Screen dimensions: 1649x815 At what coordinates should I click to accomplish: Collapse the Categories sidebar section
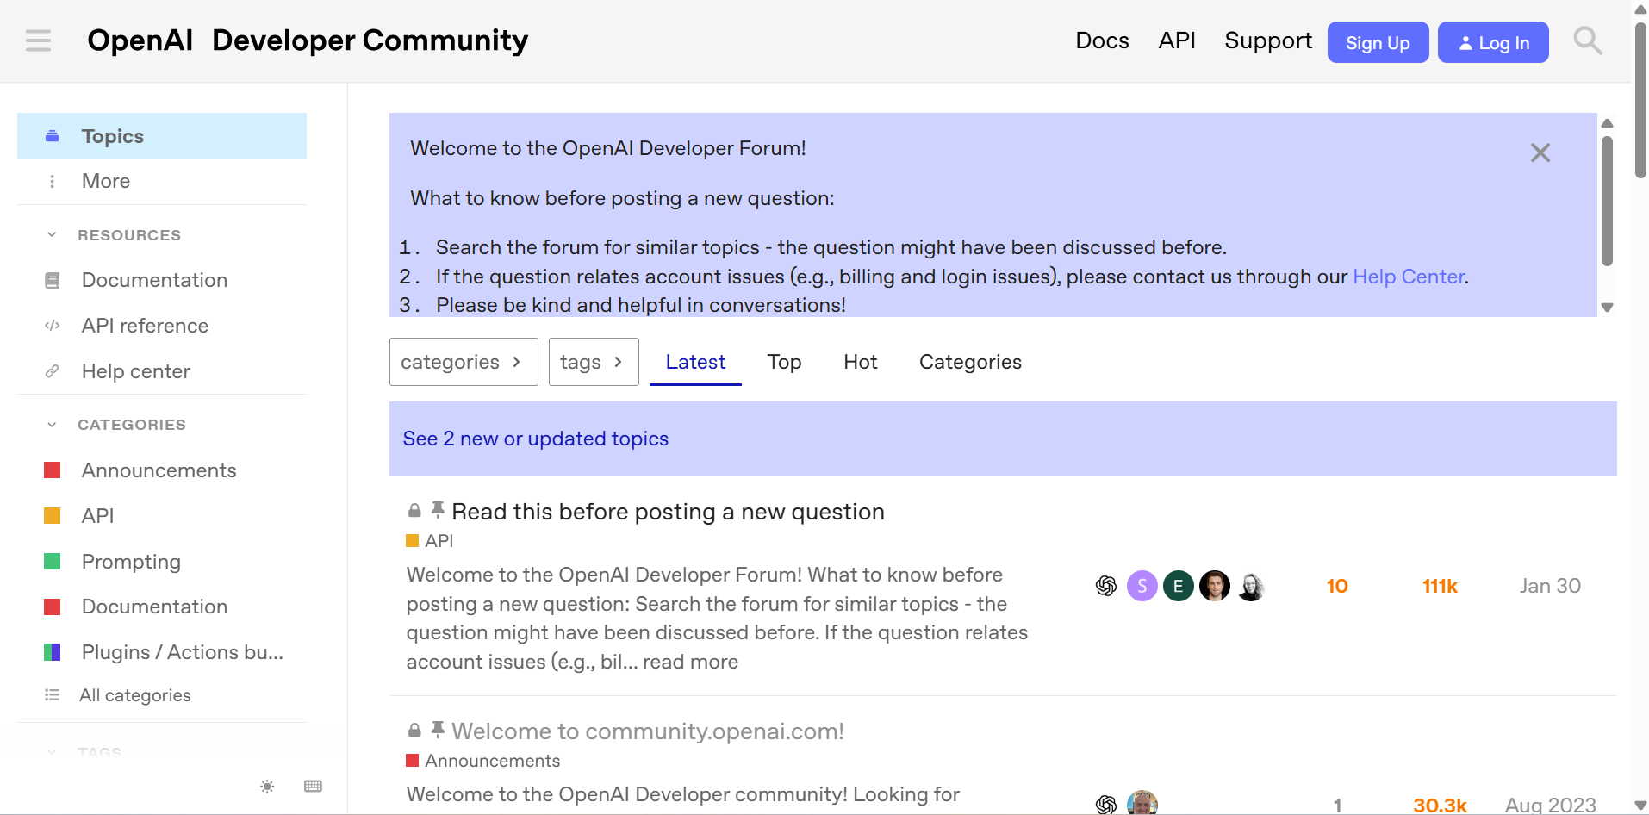52,425
